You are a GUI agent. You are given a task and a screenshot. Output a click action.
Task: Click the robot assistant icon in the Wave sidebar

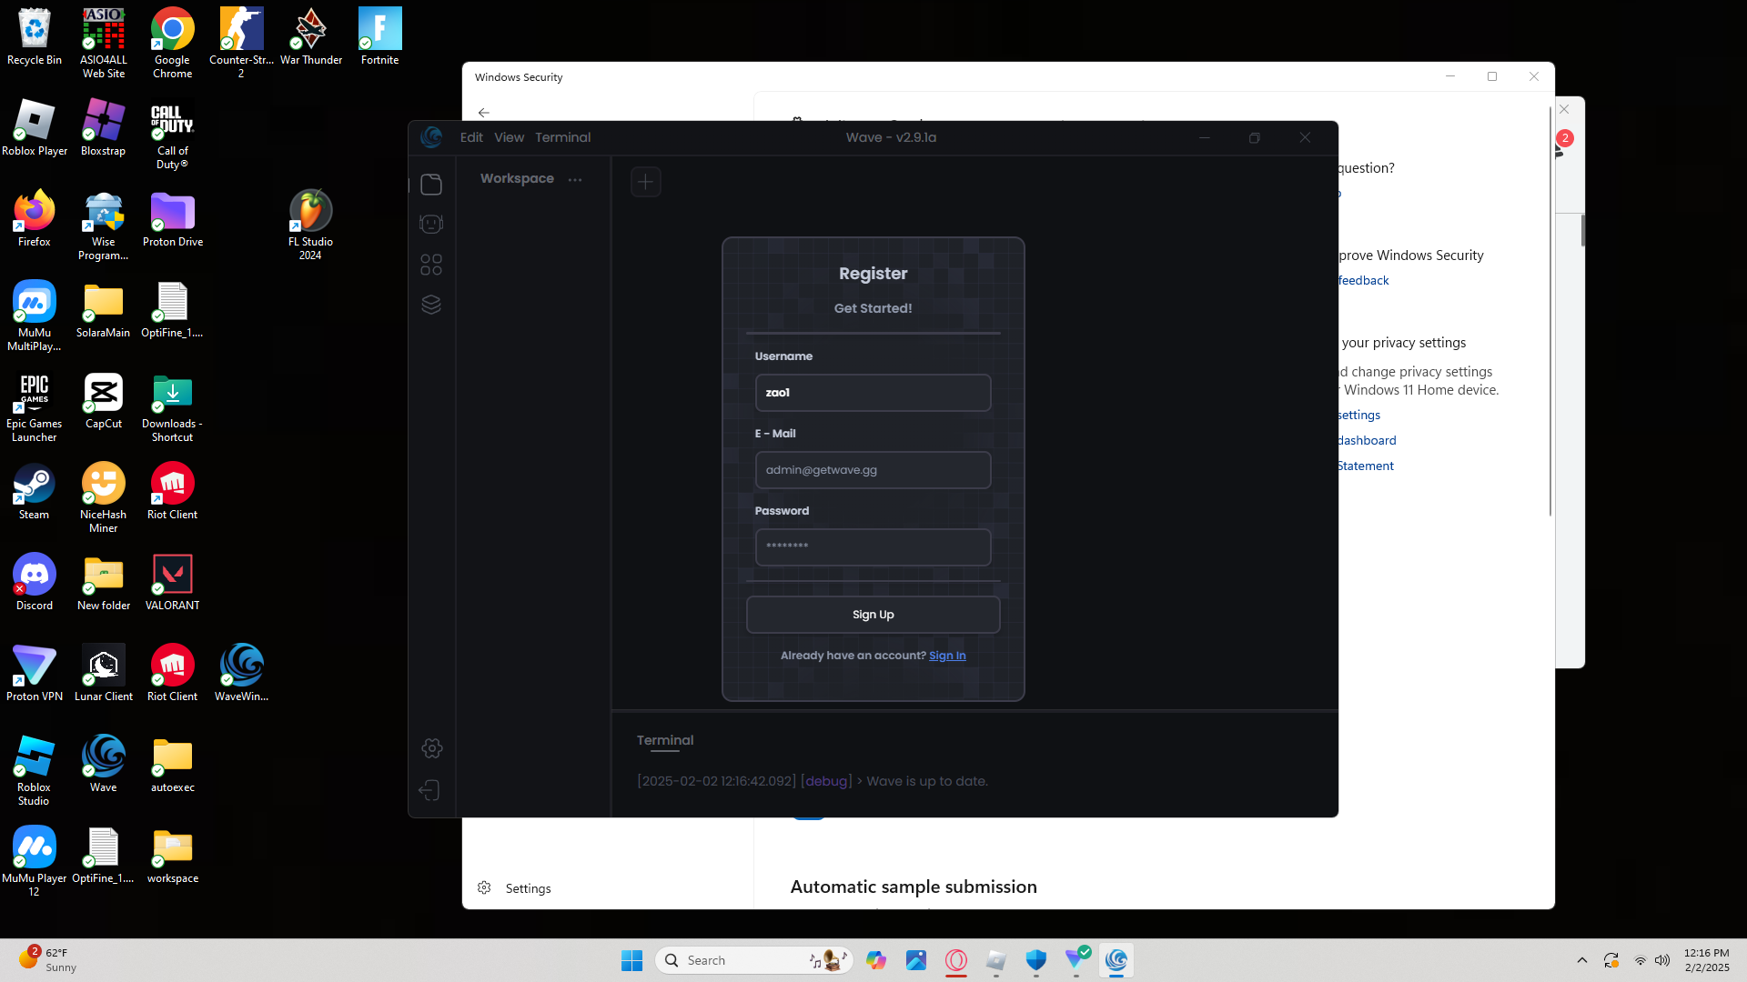tap(431, 224)
